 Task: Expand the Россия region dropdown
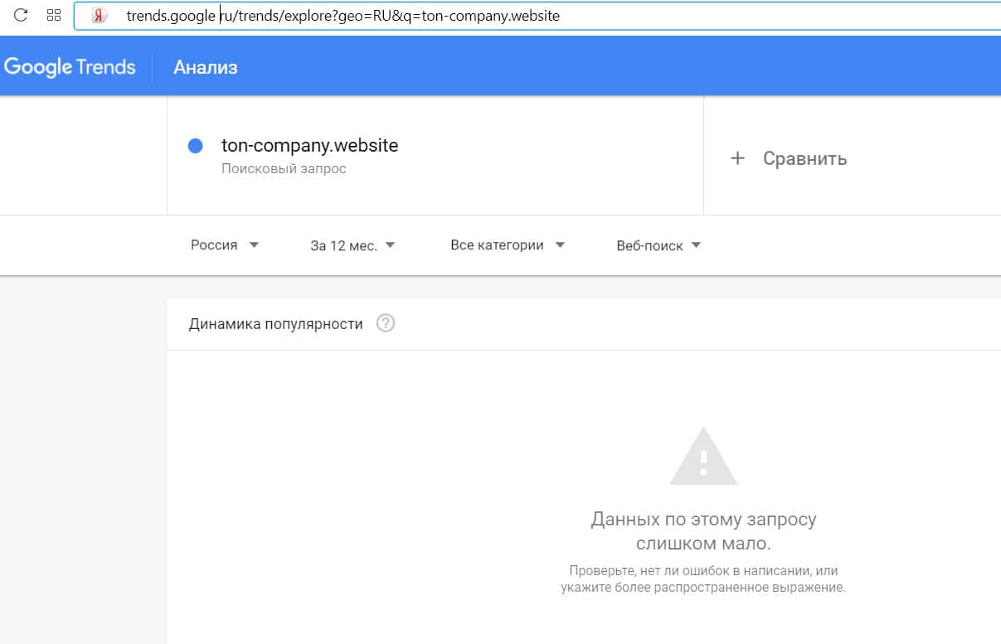225,245
